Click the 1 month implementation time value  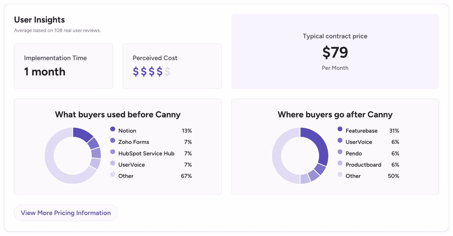(x=45, y=71)
